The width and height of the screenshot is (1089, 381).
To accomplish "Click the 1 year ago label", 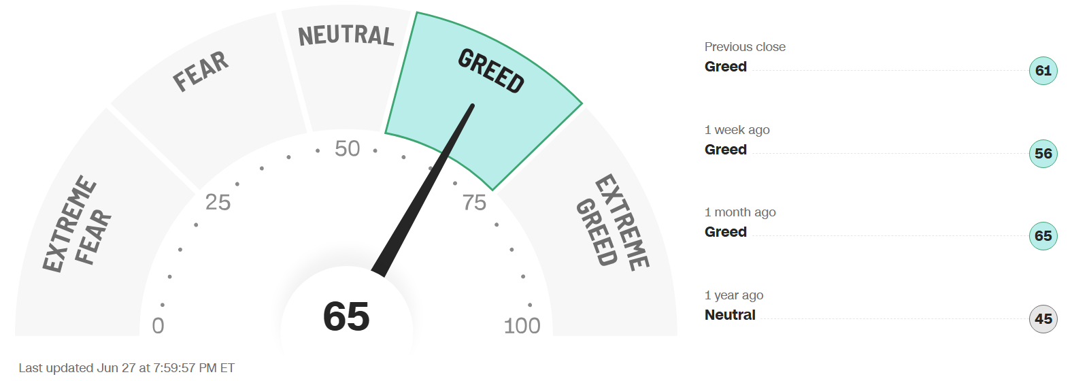I will 734,295.
